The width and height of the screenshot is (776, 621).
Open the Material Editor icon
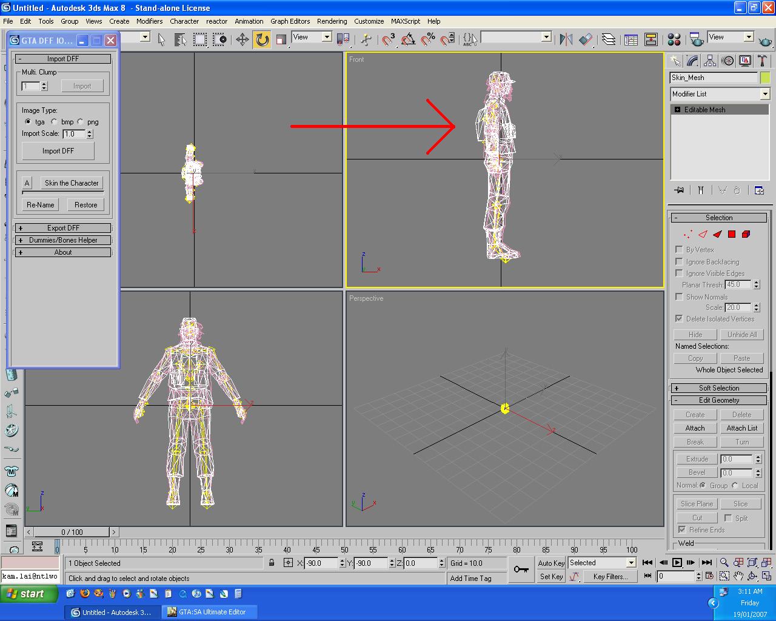pos(674,40)
